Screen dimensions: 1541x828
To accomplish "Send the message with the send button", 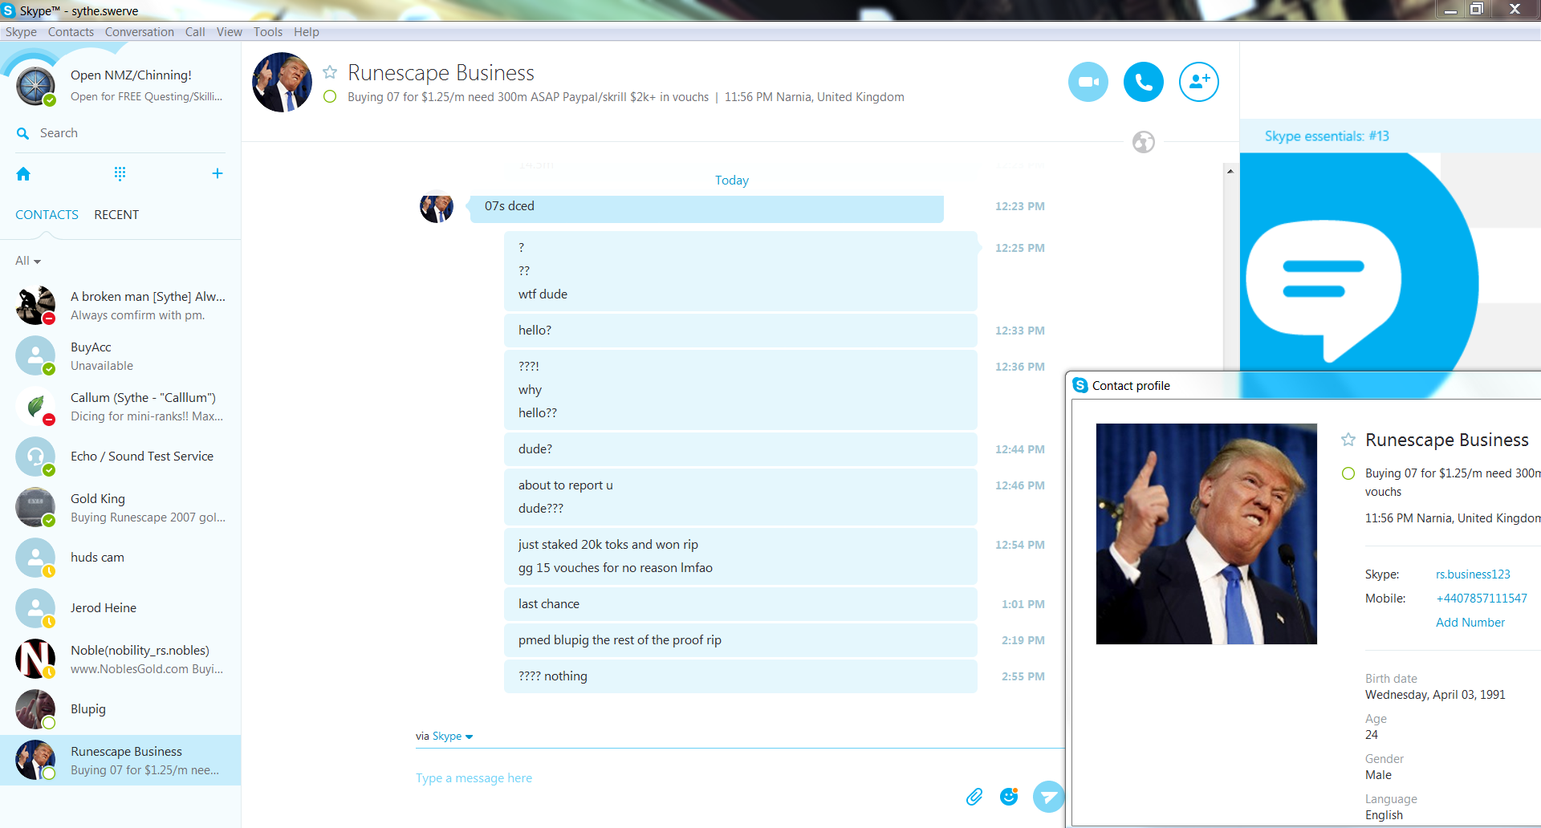I will click(x=1048, y=797).
